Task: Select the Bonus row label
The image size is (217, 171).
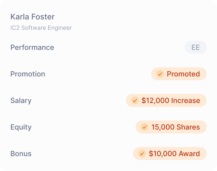Action: click(21, 154)
